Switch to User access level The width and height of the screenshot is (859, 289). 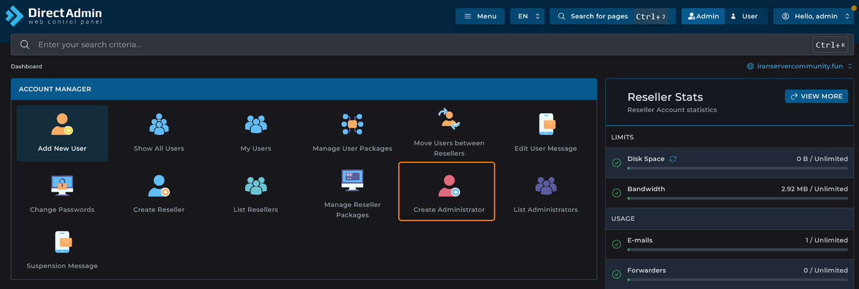tap(745, 17)
